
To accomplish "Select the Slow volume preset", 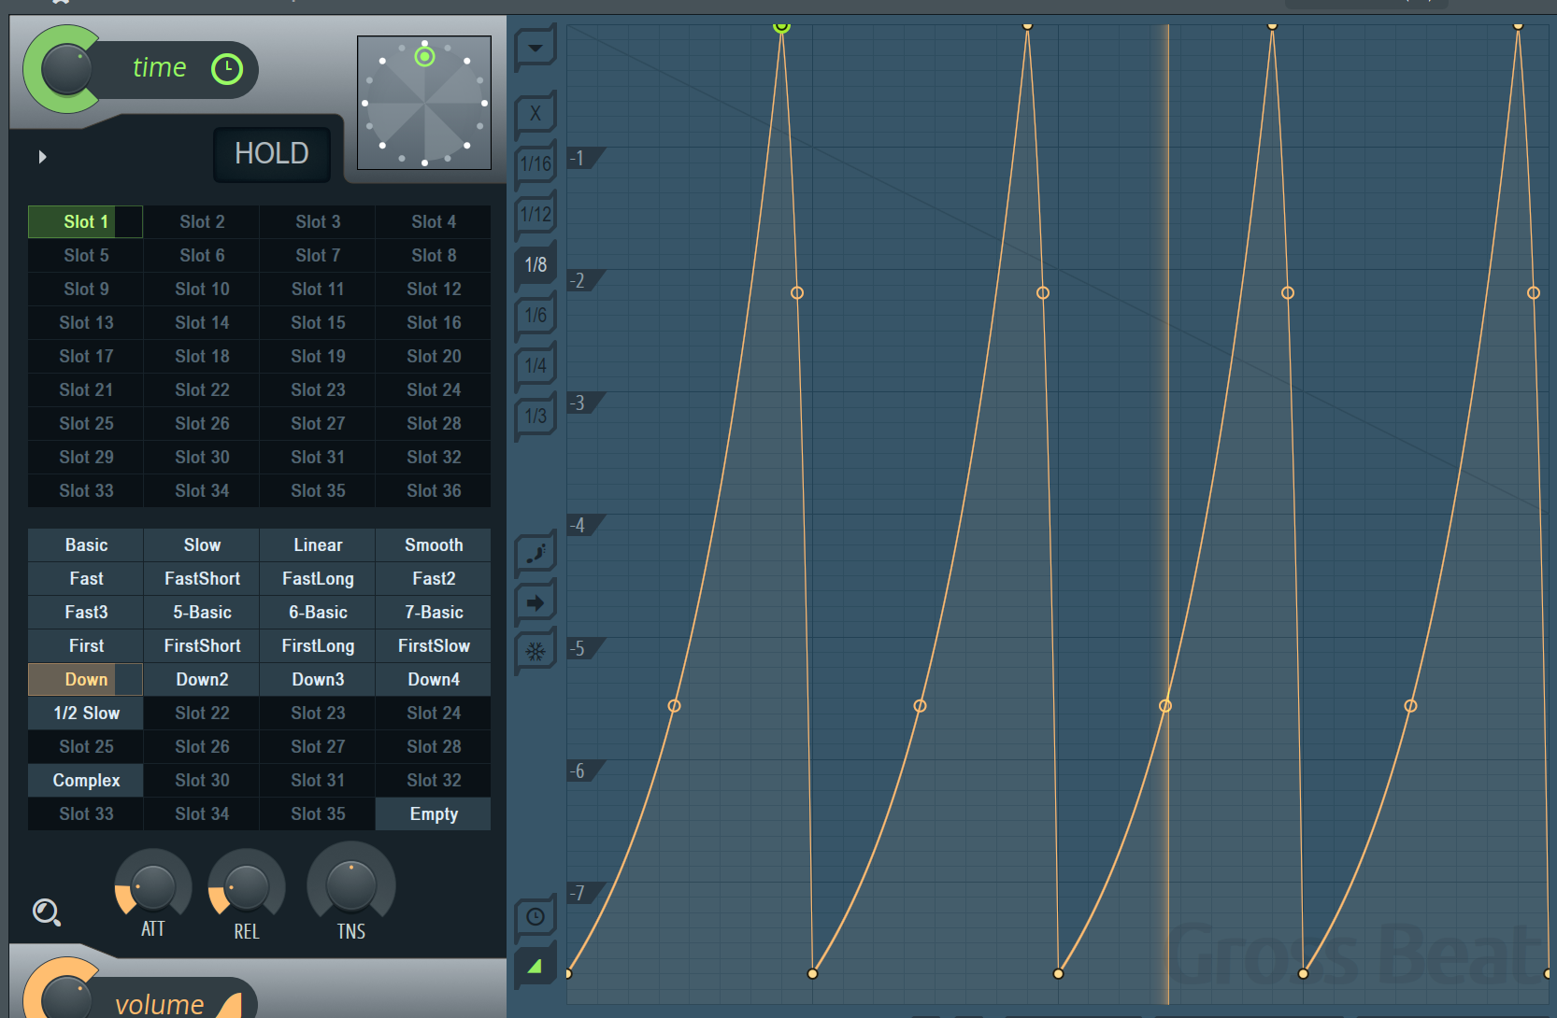I will [202, 544].
